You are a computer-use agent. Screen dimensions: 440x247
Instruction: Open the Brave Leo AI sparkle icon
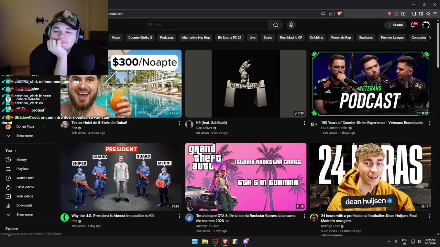coord(428,14)
